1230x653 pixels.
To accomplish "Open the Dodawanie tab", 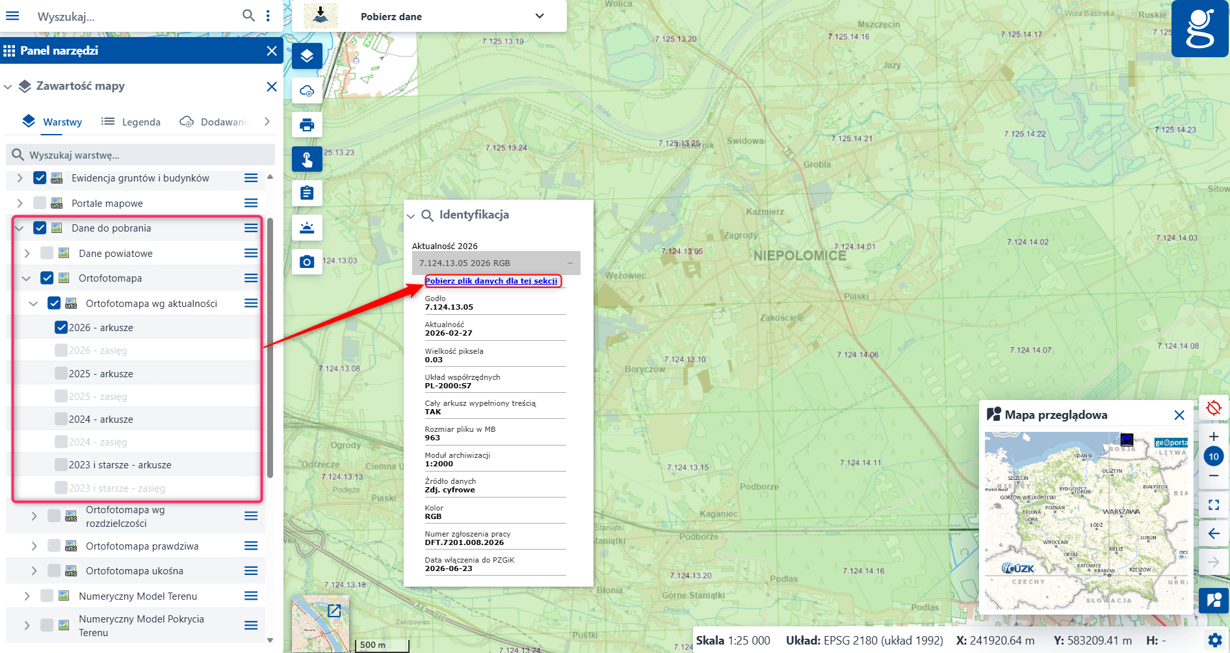I will coord(215,122).
